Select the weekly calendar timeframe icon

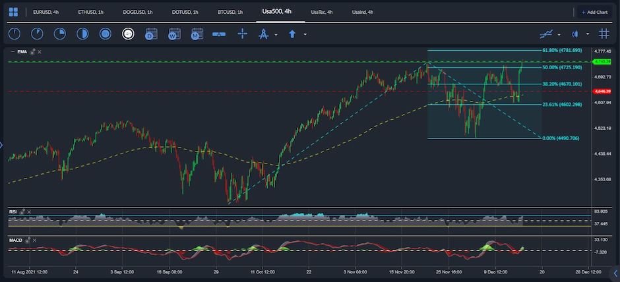[174, 34]
